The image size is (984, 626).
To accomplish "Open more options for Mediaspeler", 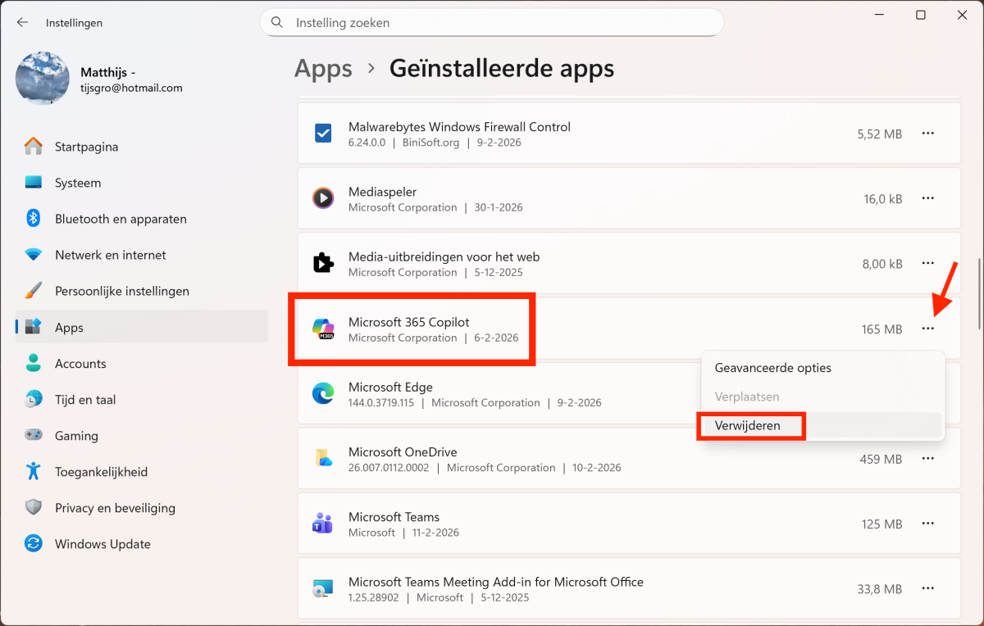I will [927, 198].
